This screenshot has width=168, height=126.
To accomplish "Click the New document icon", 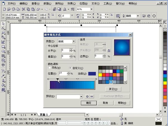I will pos(4,9).
